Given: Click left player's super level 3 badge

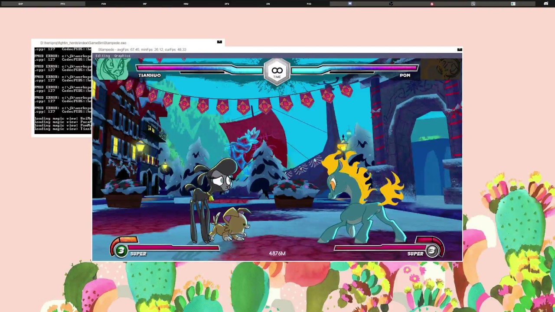Looking at the screenshot, I should 121,251.
